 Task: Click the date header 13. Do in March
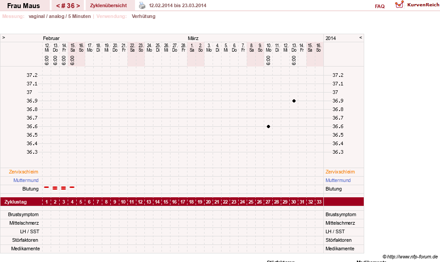click(x=294, y=48)
